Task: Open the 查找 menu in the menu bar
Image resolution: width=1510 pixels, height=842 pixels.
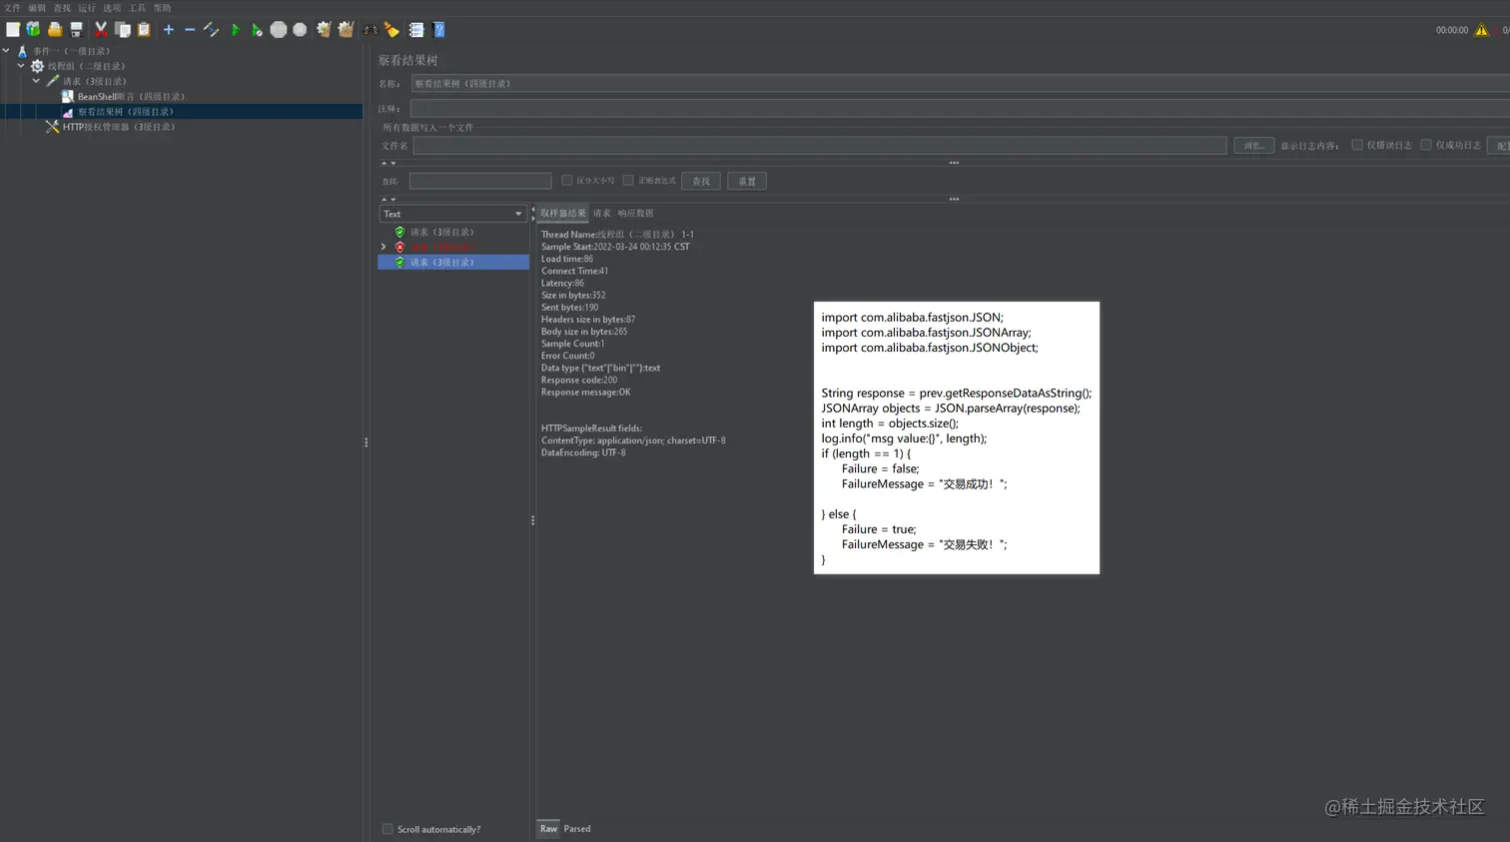Action: click(x=62, y=8)
